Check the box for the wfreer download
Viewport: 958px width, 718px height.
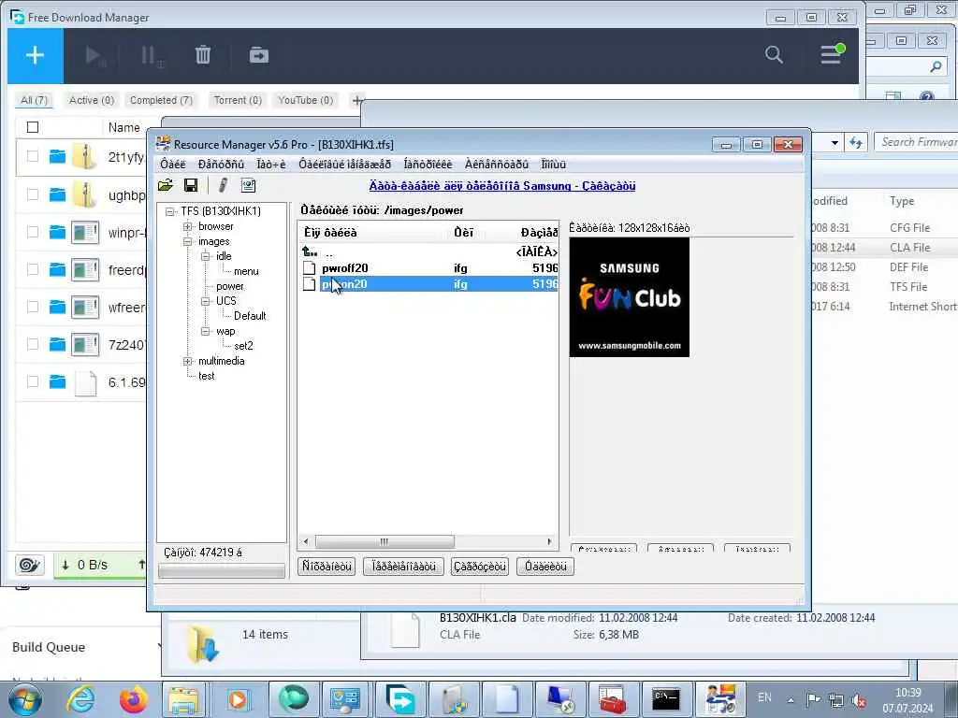[33, 307]
